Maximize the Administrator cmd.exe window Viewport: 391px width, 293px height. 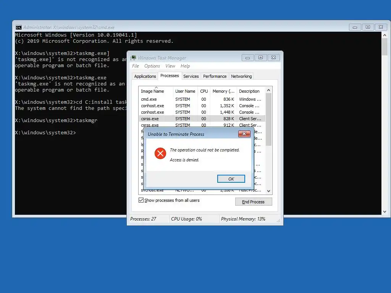click(368, 27)
